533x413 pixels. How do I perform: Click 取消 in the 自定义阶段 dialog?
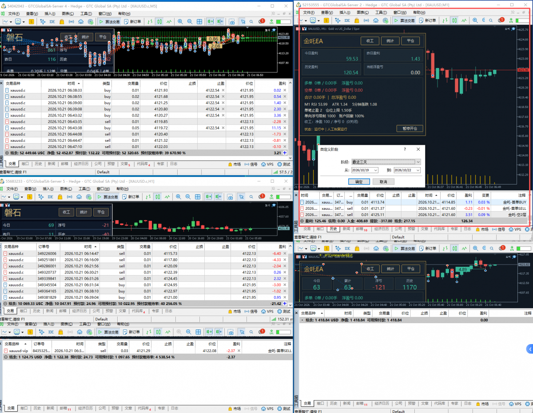tap(383, 181)
